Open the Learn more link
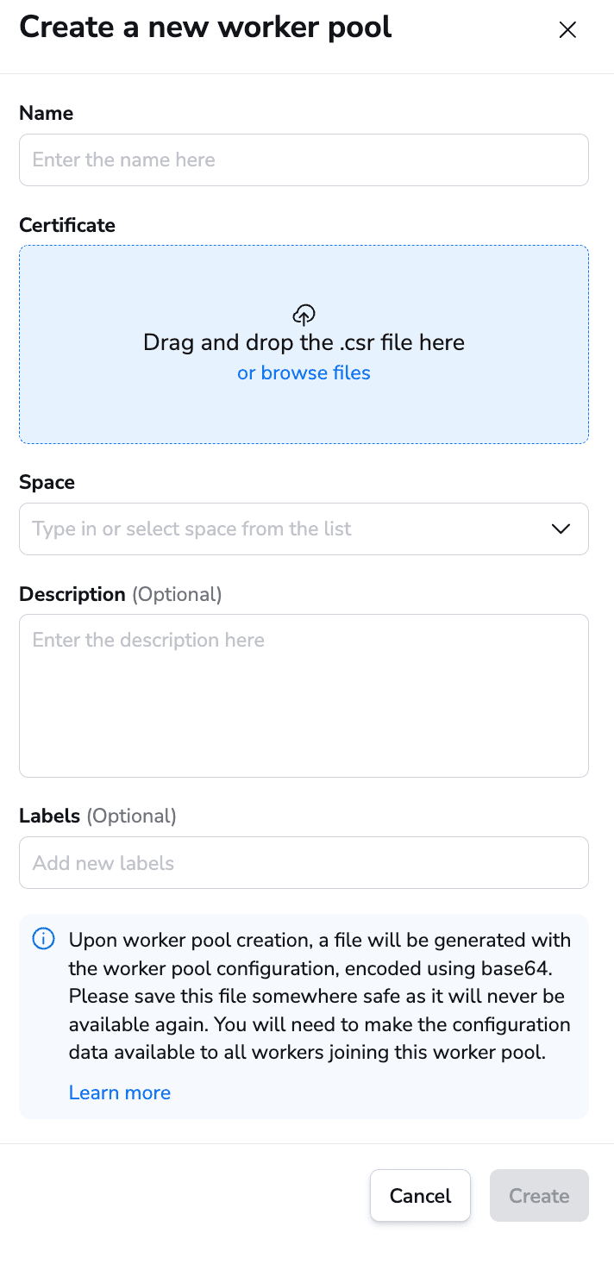Screen dimensions: 614x1264 (120, 1092)
